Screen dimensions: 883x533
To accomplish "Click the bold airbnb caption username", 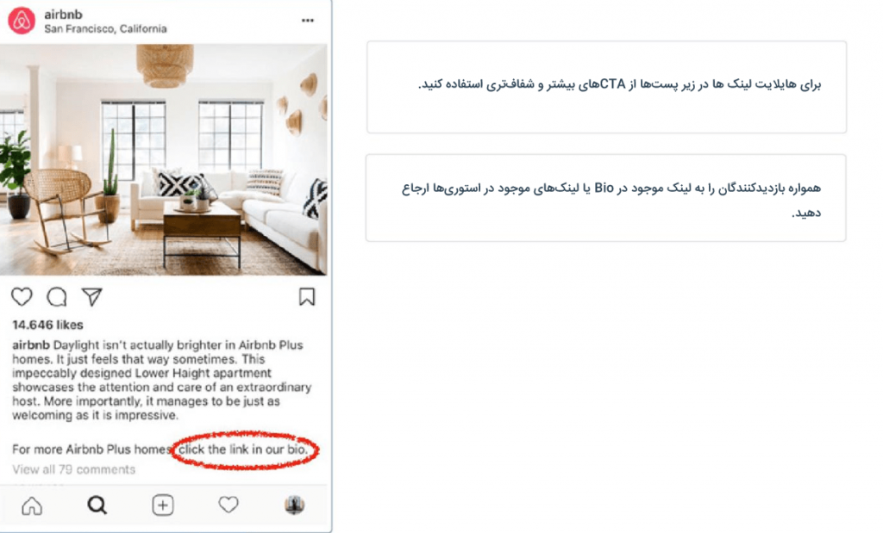I will tap(32, 345).
